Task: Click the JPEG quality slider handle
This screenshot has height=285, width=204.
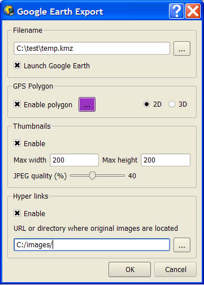Action: pos(92,176)
